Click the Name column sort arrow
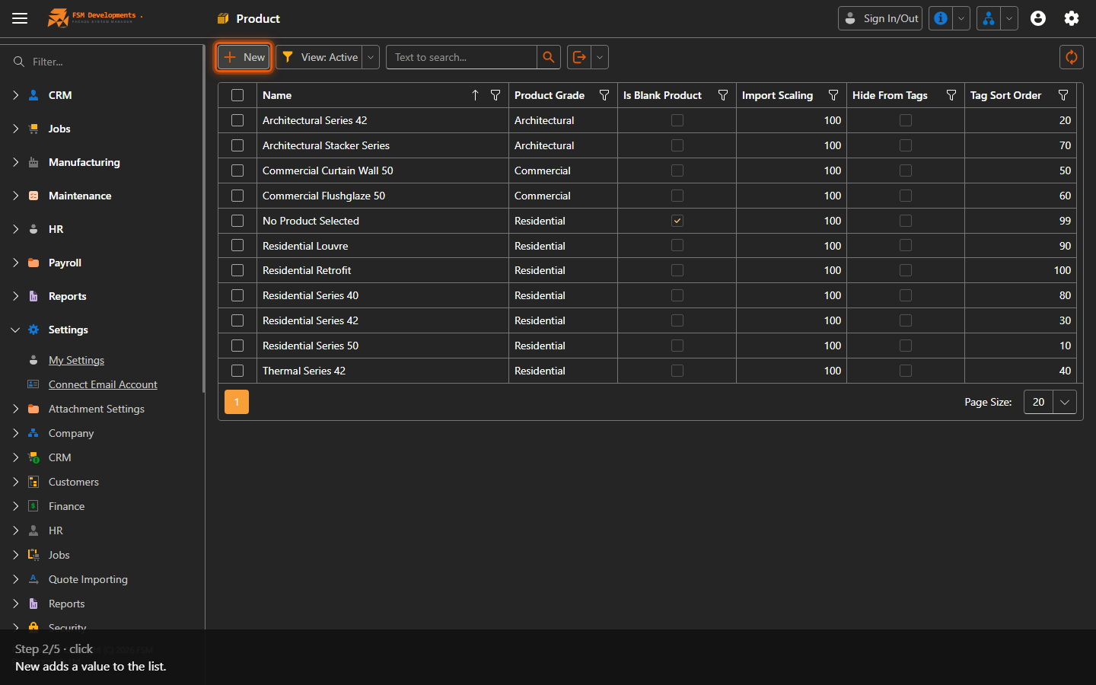Viewport: 1096px width, 685px height. [x=475, y=95]
